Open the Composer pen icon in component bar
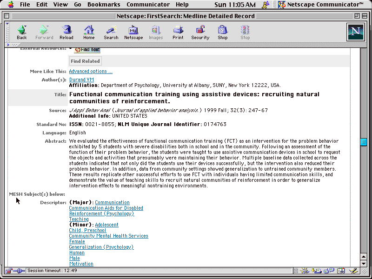The height and width of the screenshot is (279, 372). pos(353,271)
